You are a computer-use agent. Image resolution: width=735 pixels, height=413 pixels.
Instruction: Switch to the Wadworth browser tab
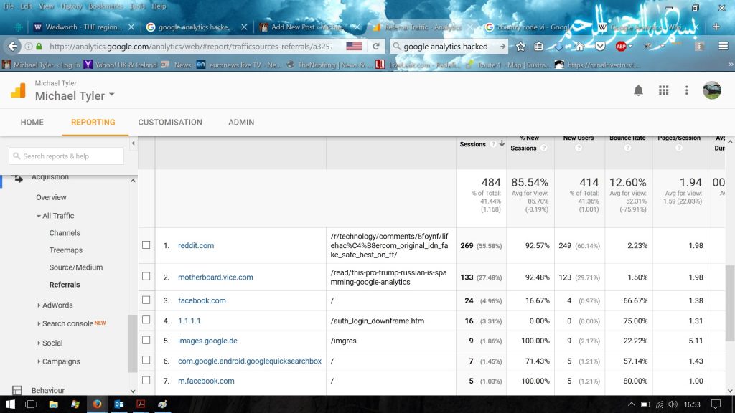(x=83, y=27)
